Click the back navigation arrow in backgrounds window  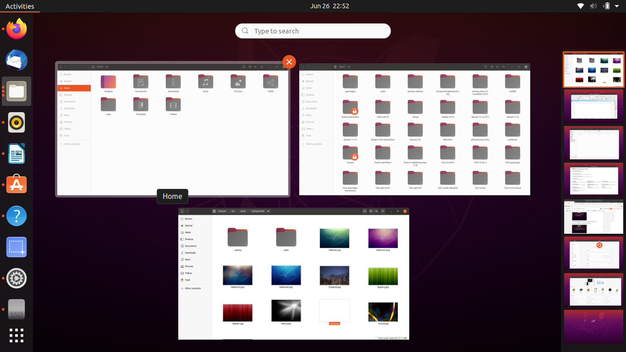[x=182, y=211]
